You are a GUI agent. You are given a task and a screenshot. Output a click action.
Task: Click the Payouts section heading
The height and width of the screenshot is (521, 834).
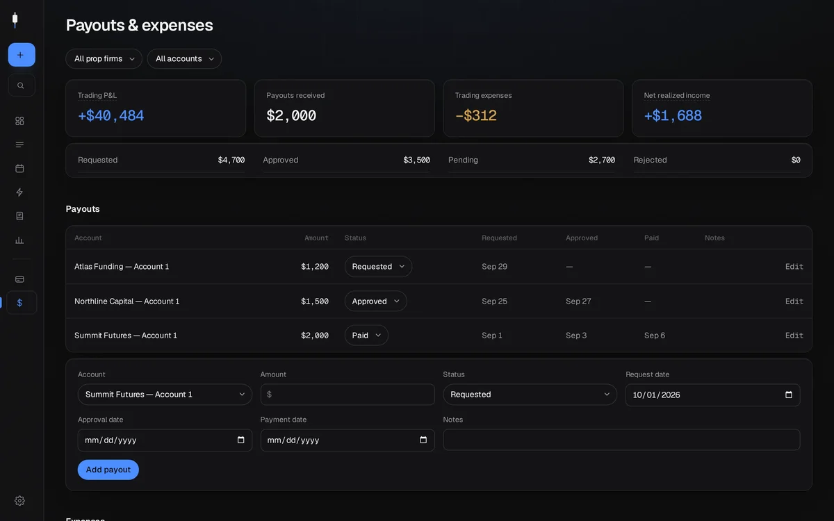tap(83, 209)
